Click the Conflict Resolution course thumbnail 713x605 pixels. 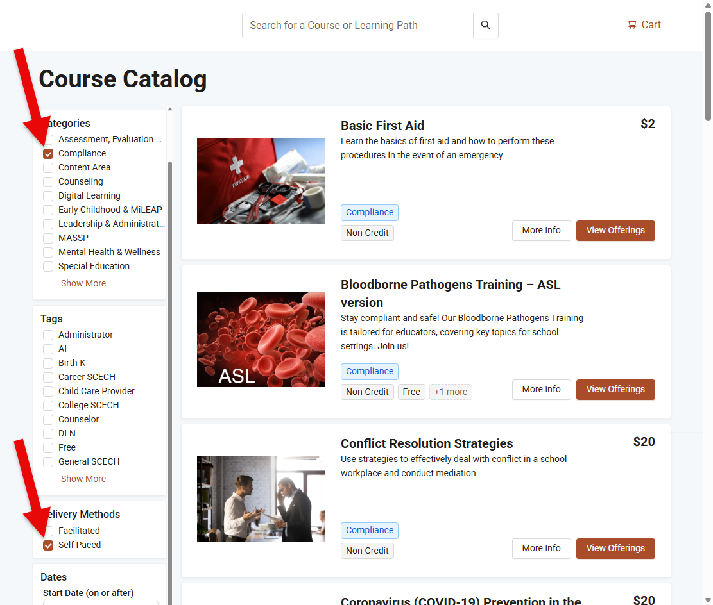coord(261,499)
